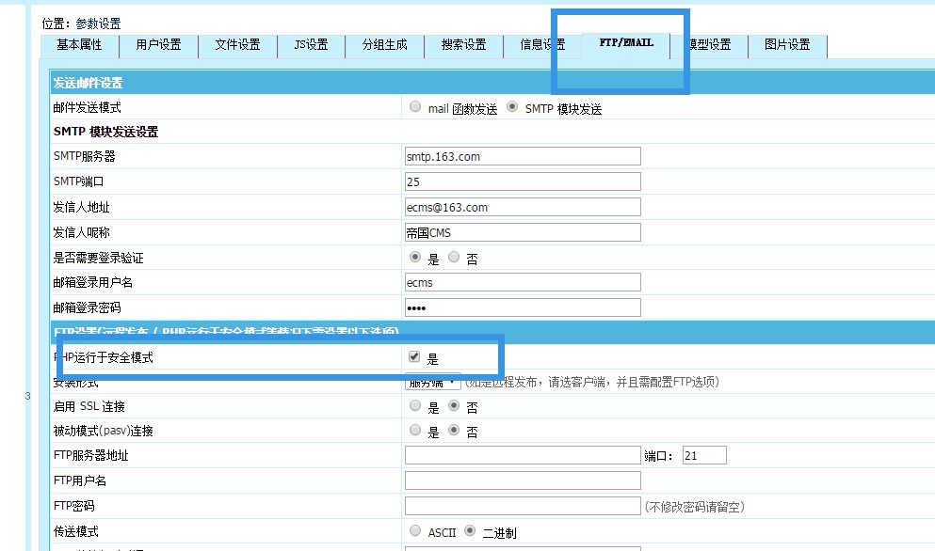Choose 否 for 是否需要登录验证
This screenshot has height=551, width=935.
click(453, 257)
